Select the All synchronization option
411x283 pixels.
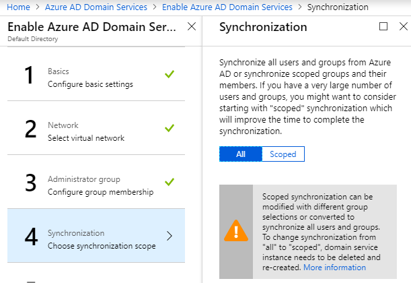click(x=240, y=154)
